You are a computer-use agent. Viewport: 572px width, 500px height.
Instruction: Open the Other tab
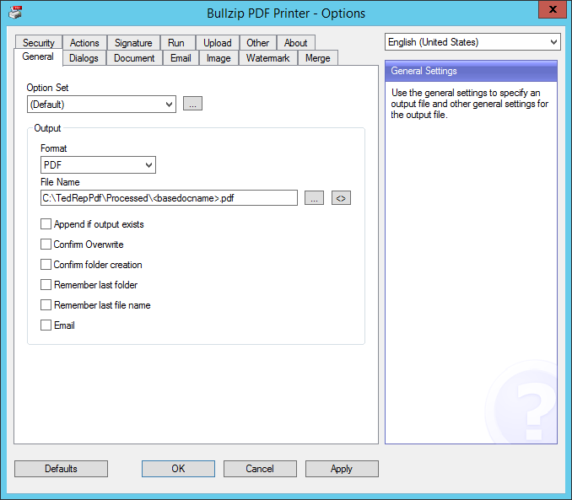pos(257,43)
